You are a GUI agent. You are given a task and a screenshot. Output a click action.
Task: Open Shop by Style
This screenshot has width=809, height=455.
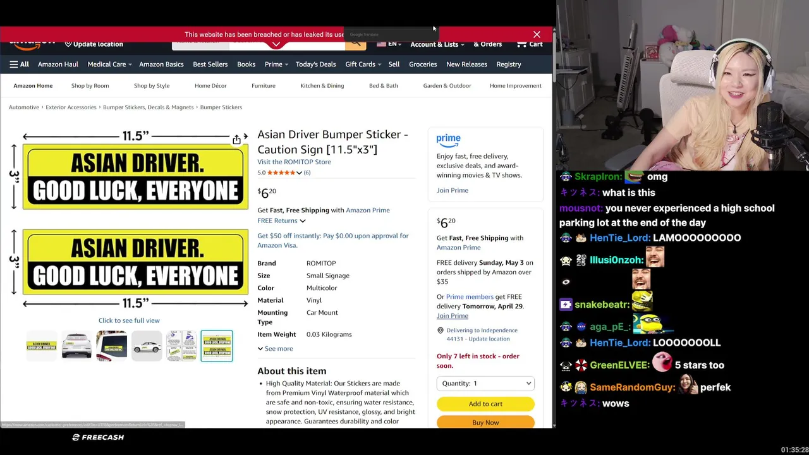click(x=152, y=86)
